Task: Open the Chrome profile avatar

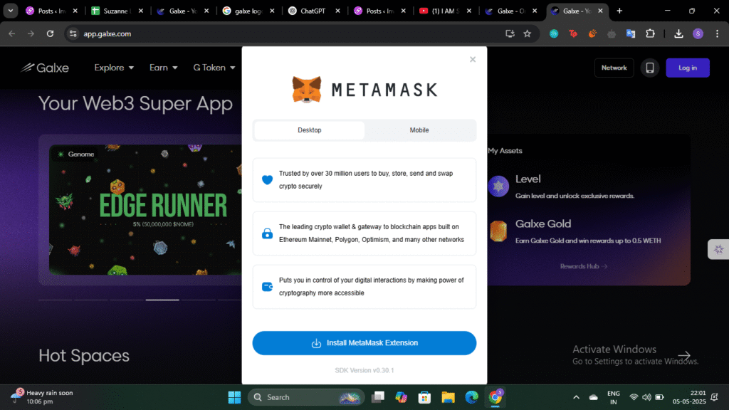Action: [698, 33]
